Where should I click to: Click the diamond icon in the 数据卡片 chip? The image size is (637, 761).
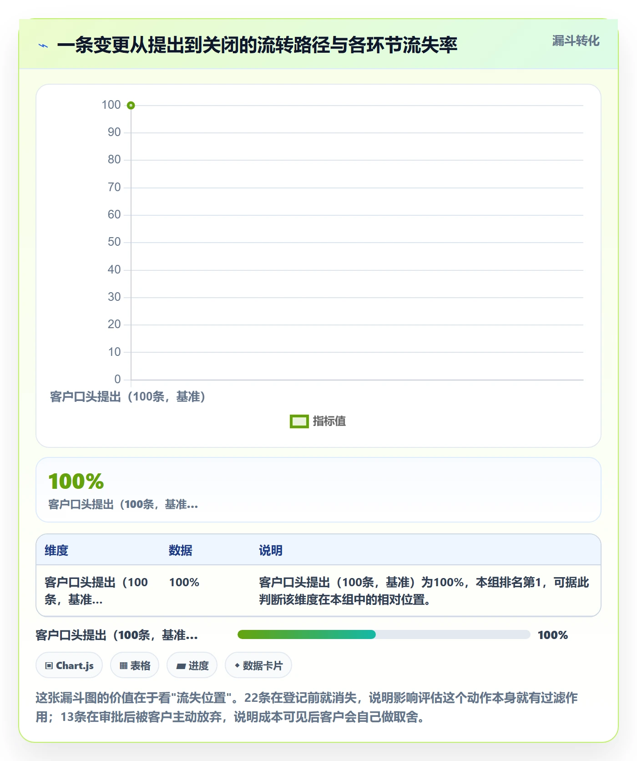coord(237,665)
